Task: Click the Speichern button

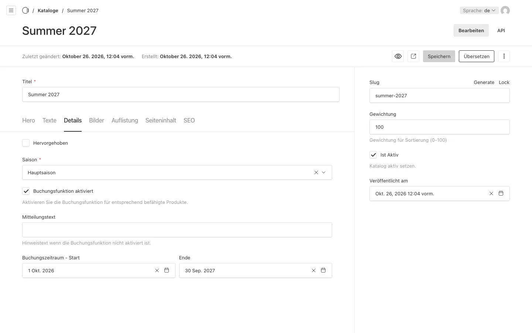Action: [x=439, y=56]
